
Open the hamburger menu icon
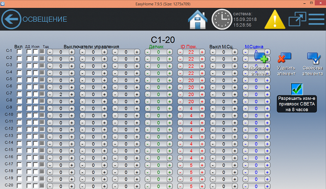[x=316, y=19]
